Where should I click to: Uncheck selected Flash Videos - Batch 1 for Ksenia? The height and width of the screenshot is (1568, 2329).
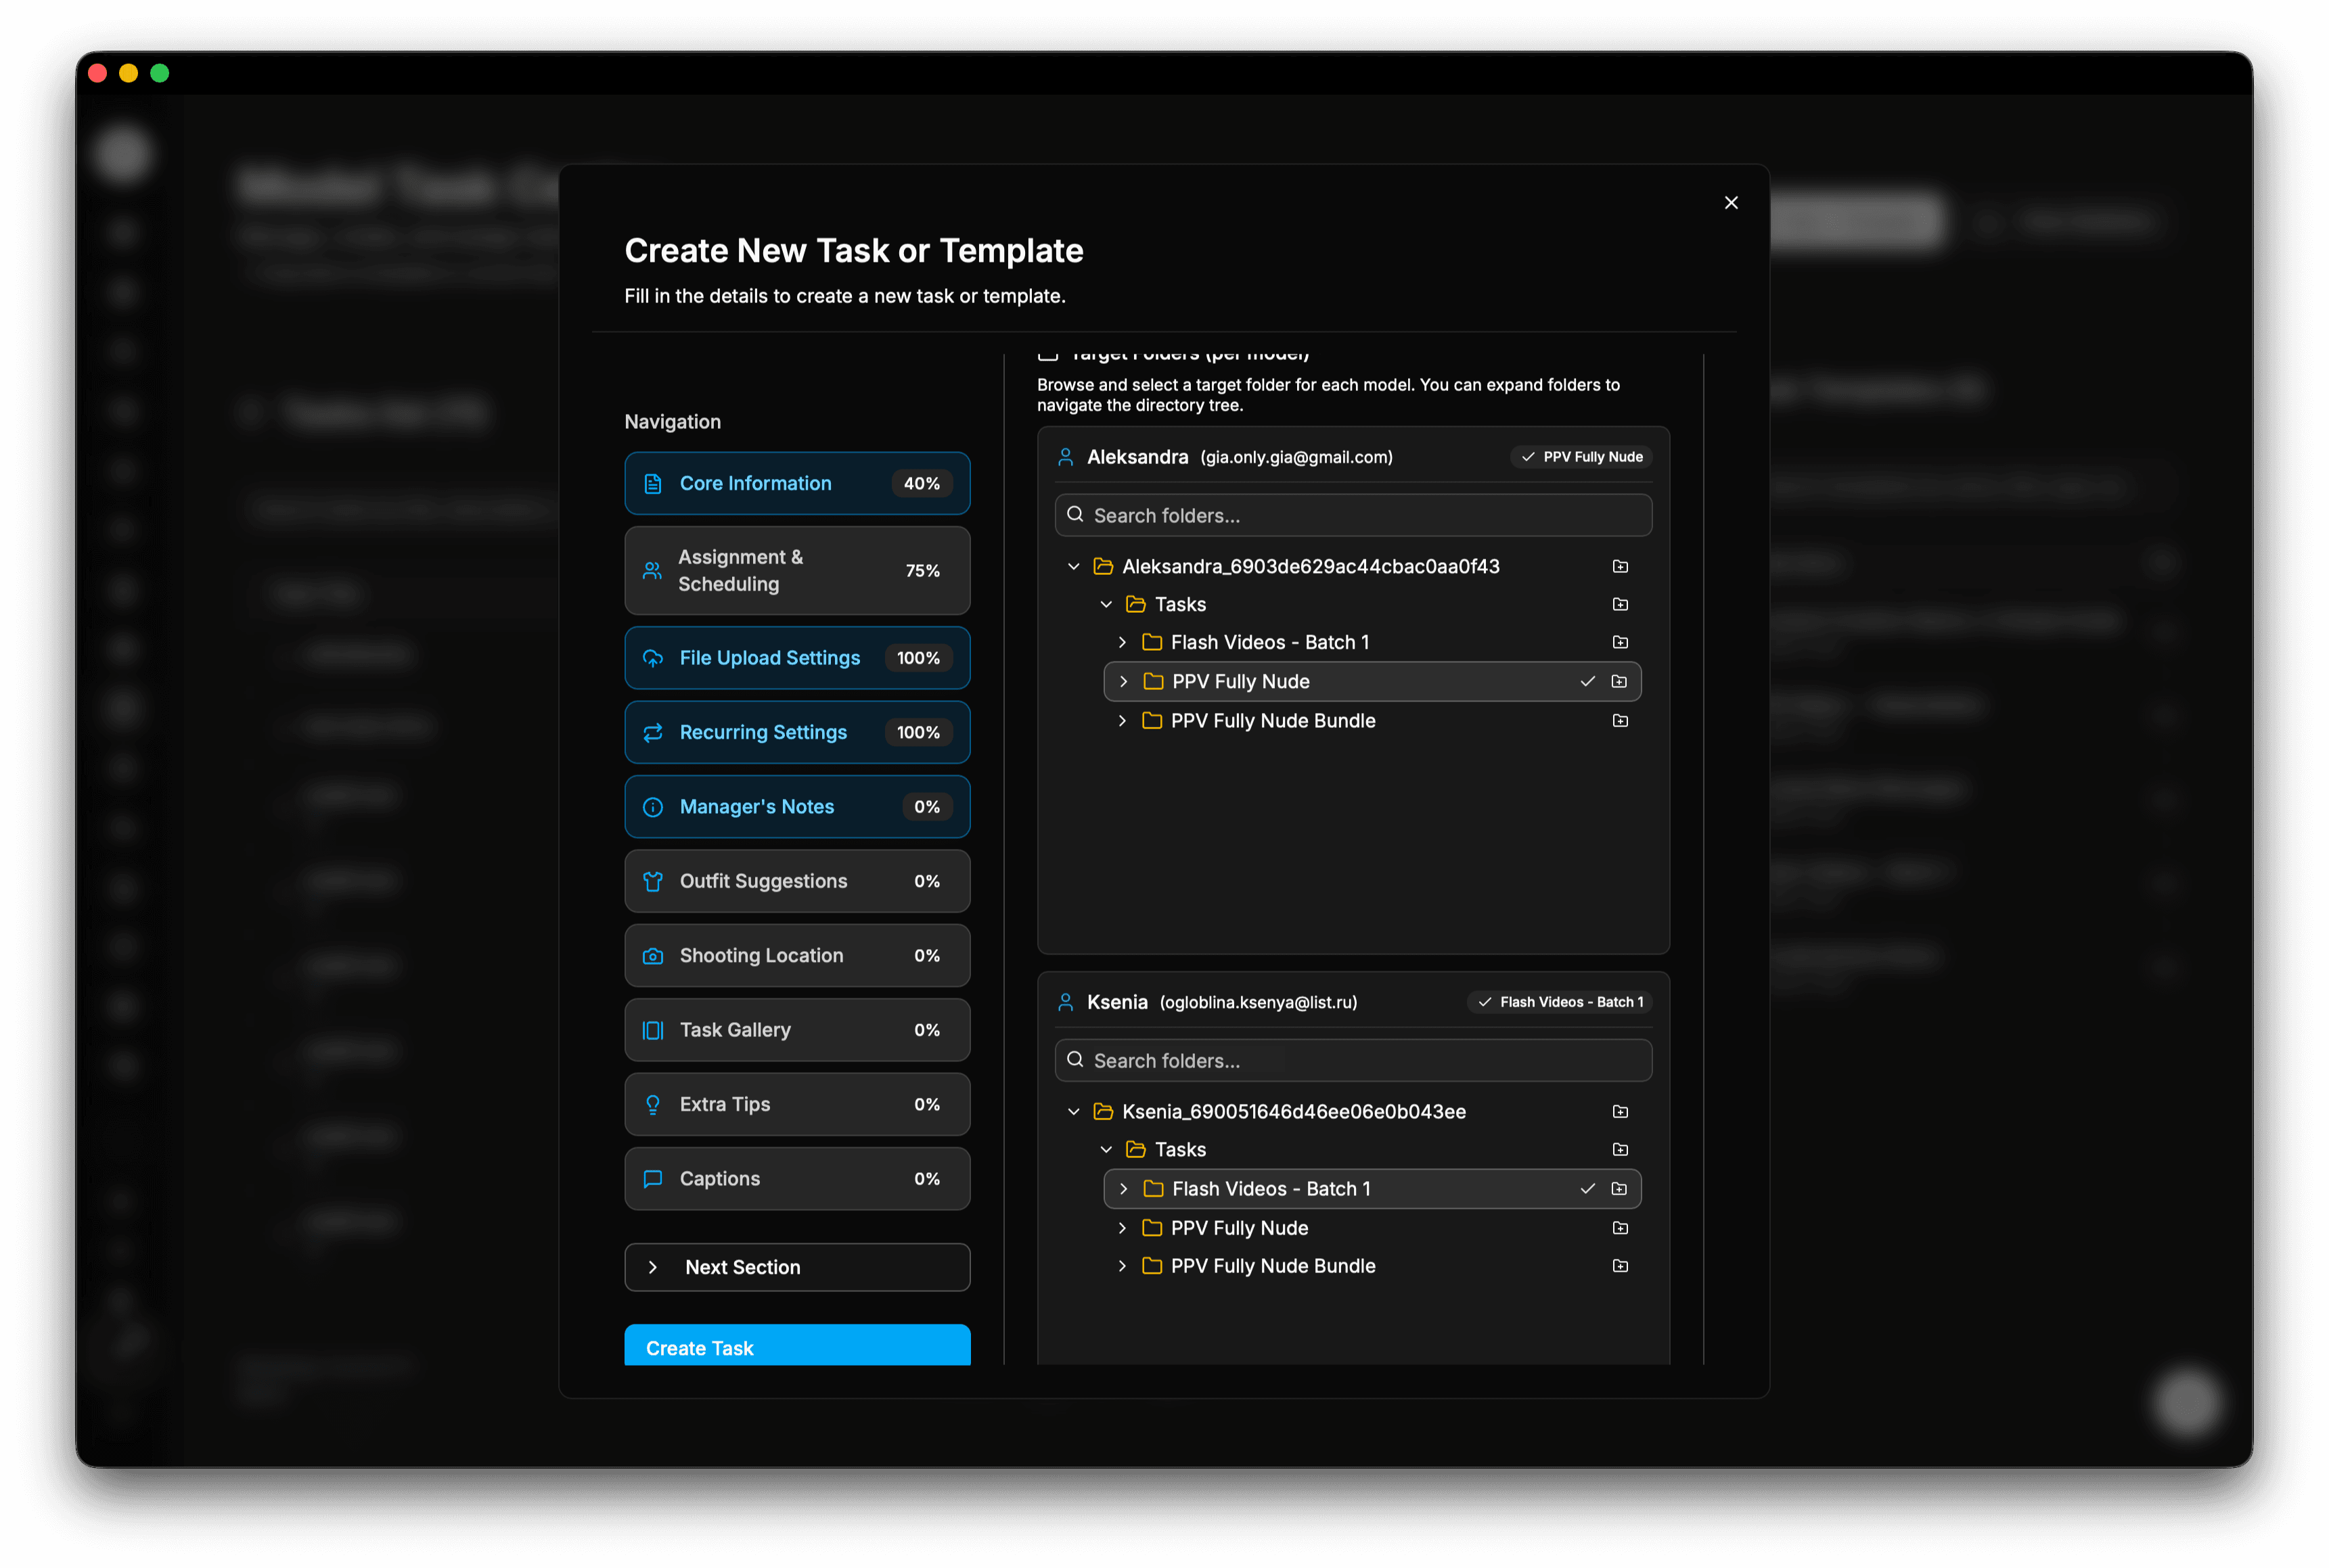tap(1586, 1189)
